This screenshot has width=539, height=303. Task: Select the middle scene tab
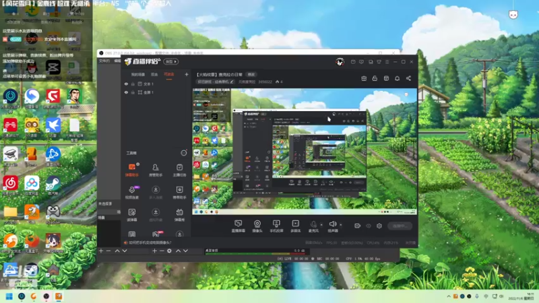click(x=154, y=75)
